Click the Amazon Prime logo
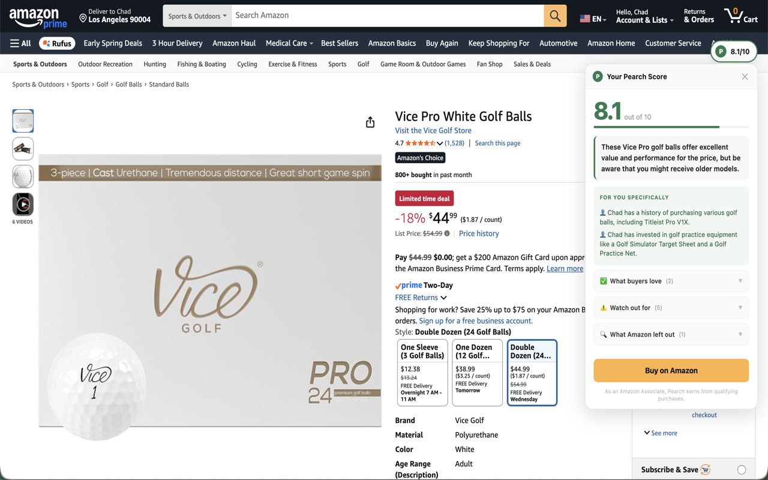 (38, 17)
